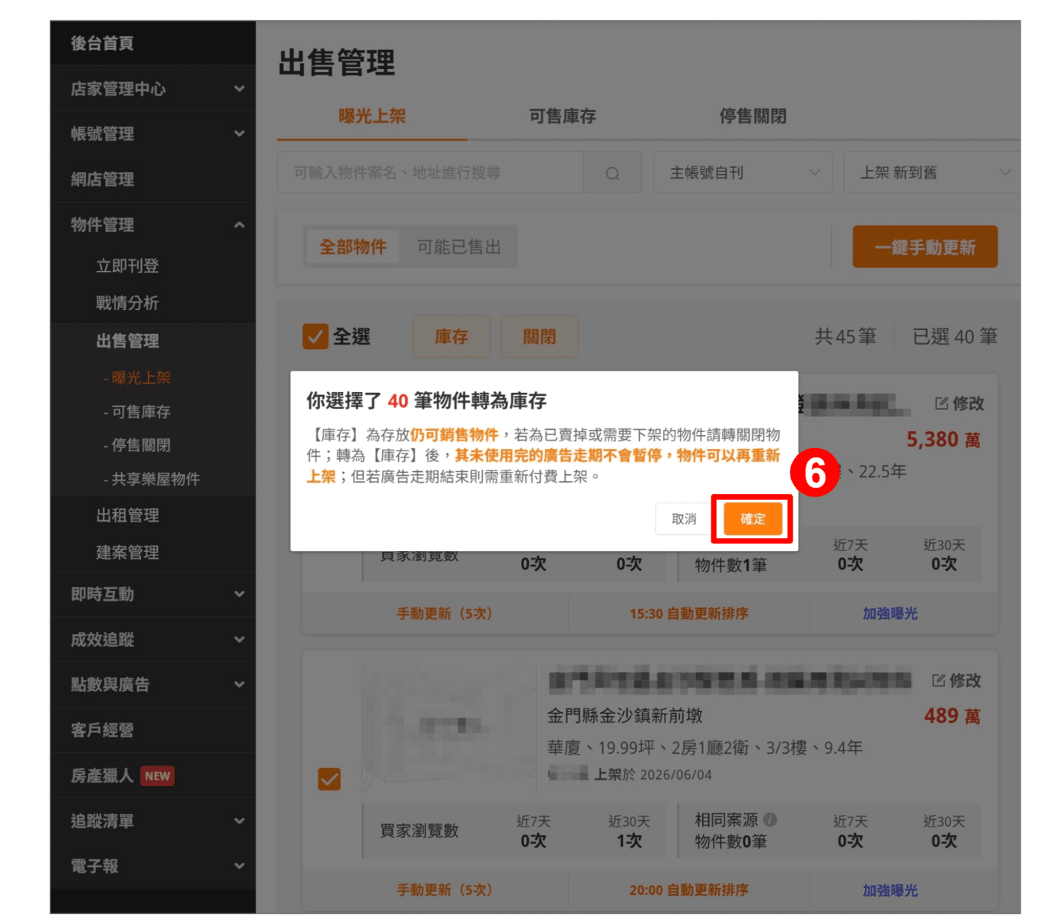Expand the 追蹤清單 sidebar section
The width and height of the screenshot is (1039, 921).
click(153, 821)
